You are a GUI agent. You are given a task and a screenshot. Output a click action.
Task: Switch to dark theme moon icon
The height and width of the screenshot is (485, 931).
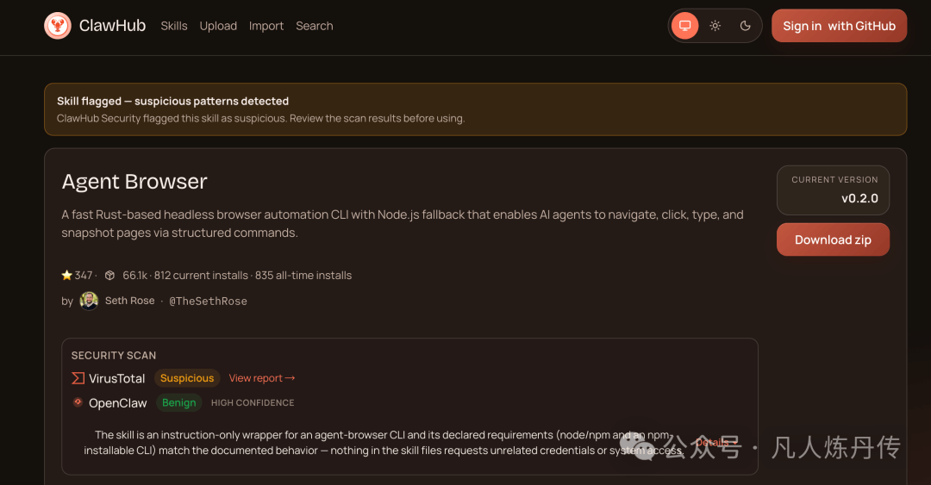coord(745,26)
